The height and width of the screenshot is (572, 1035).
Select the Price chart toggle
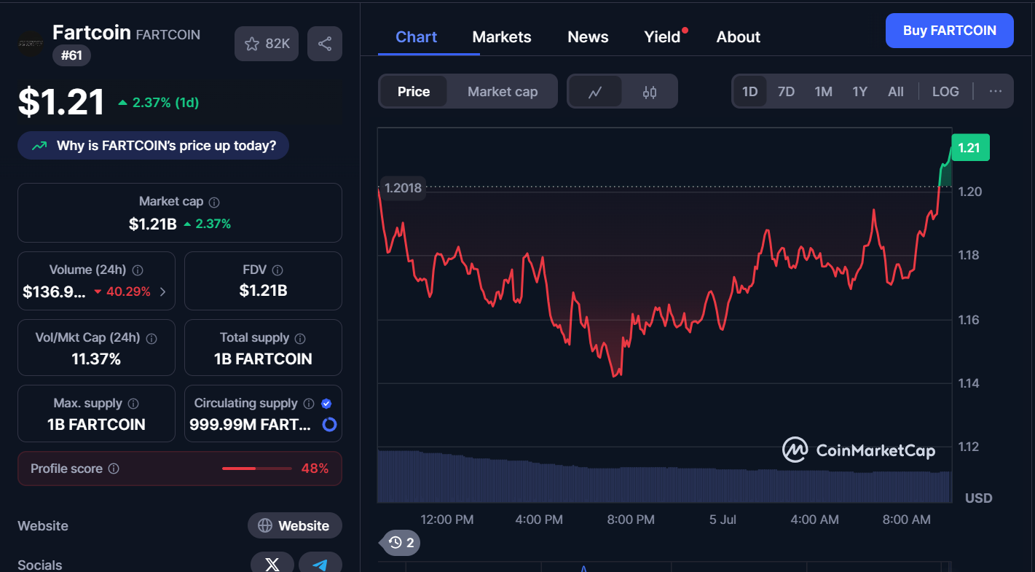[414, 92]
